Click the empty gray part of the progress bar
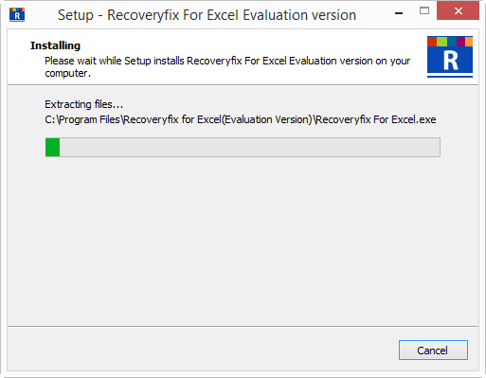The height and width of the screenshot is (378, 486). (250, 147)
